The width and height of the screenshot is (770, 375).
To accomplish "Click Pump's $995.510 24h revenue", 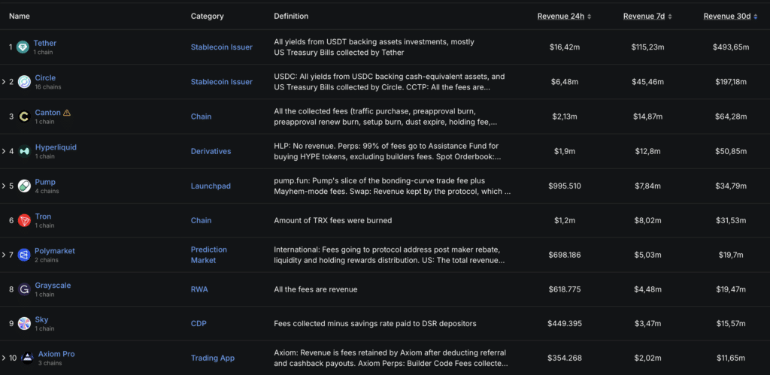I will (564, 186).
